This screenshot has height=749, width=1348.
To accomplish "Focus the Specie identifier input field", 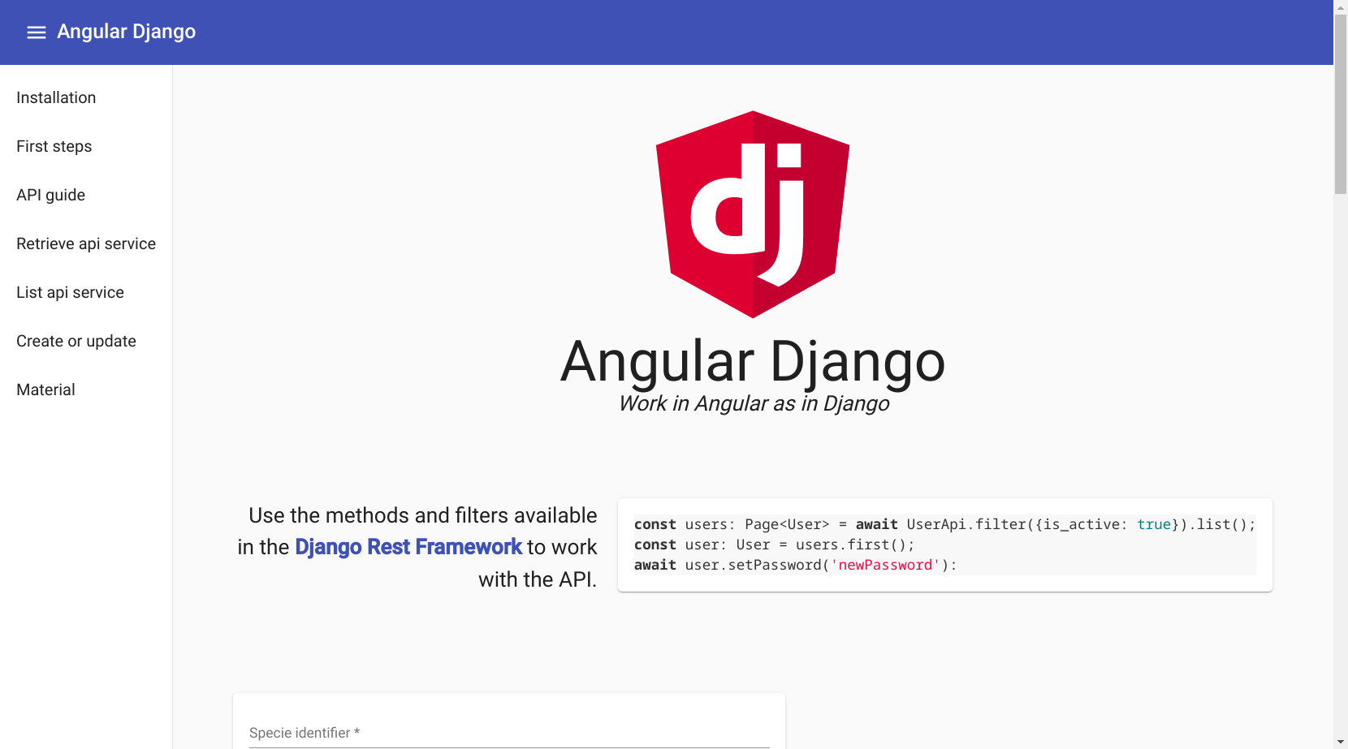I will [x=508, y=733].
